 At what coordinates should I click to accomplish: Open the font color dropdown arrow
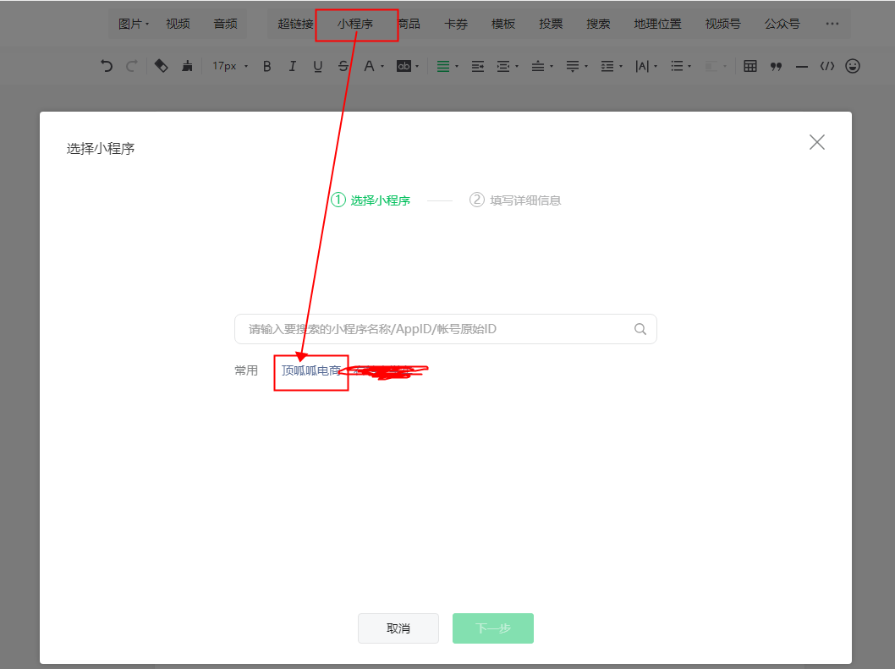point(382,67)
